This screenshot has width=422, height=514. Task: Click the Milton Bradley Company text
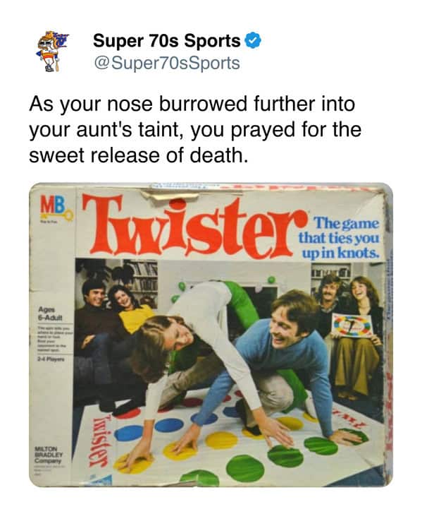49,455
